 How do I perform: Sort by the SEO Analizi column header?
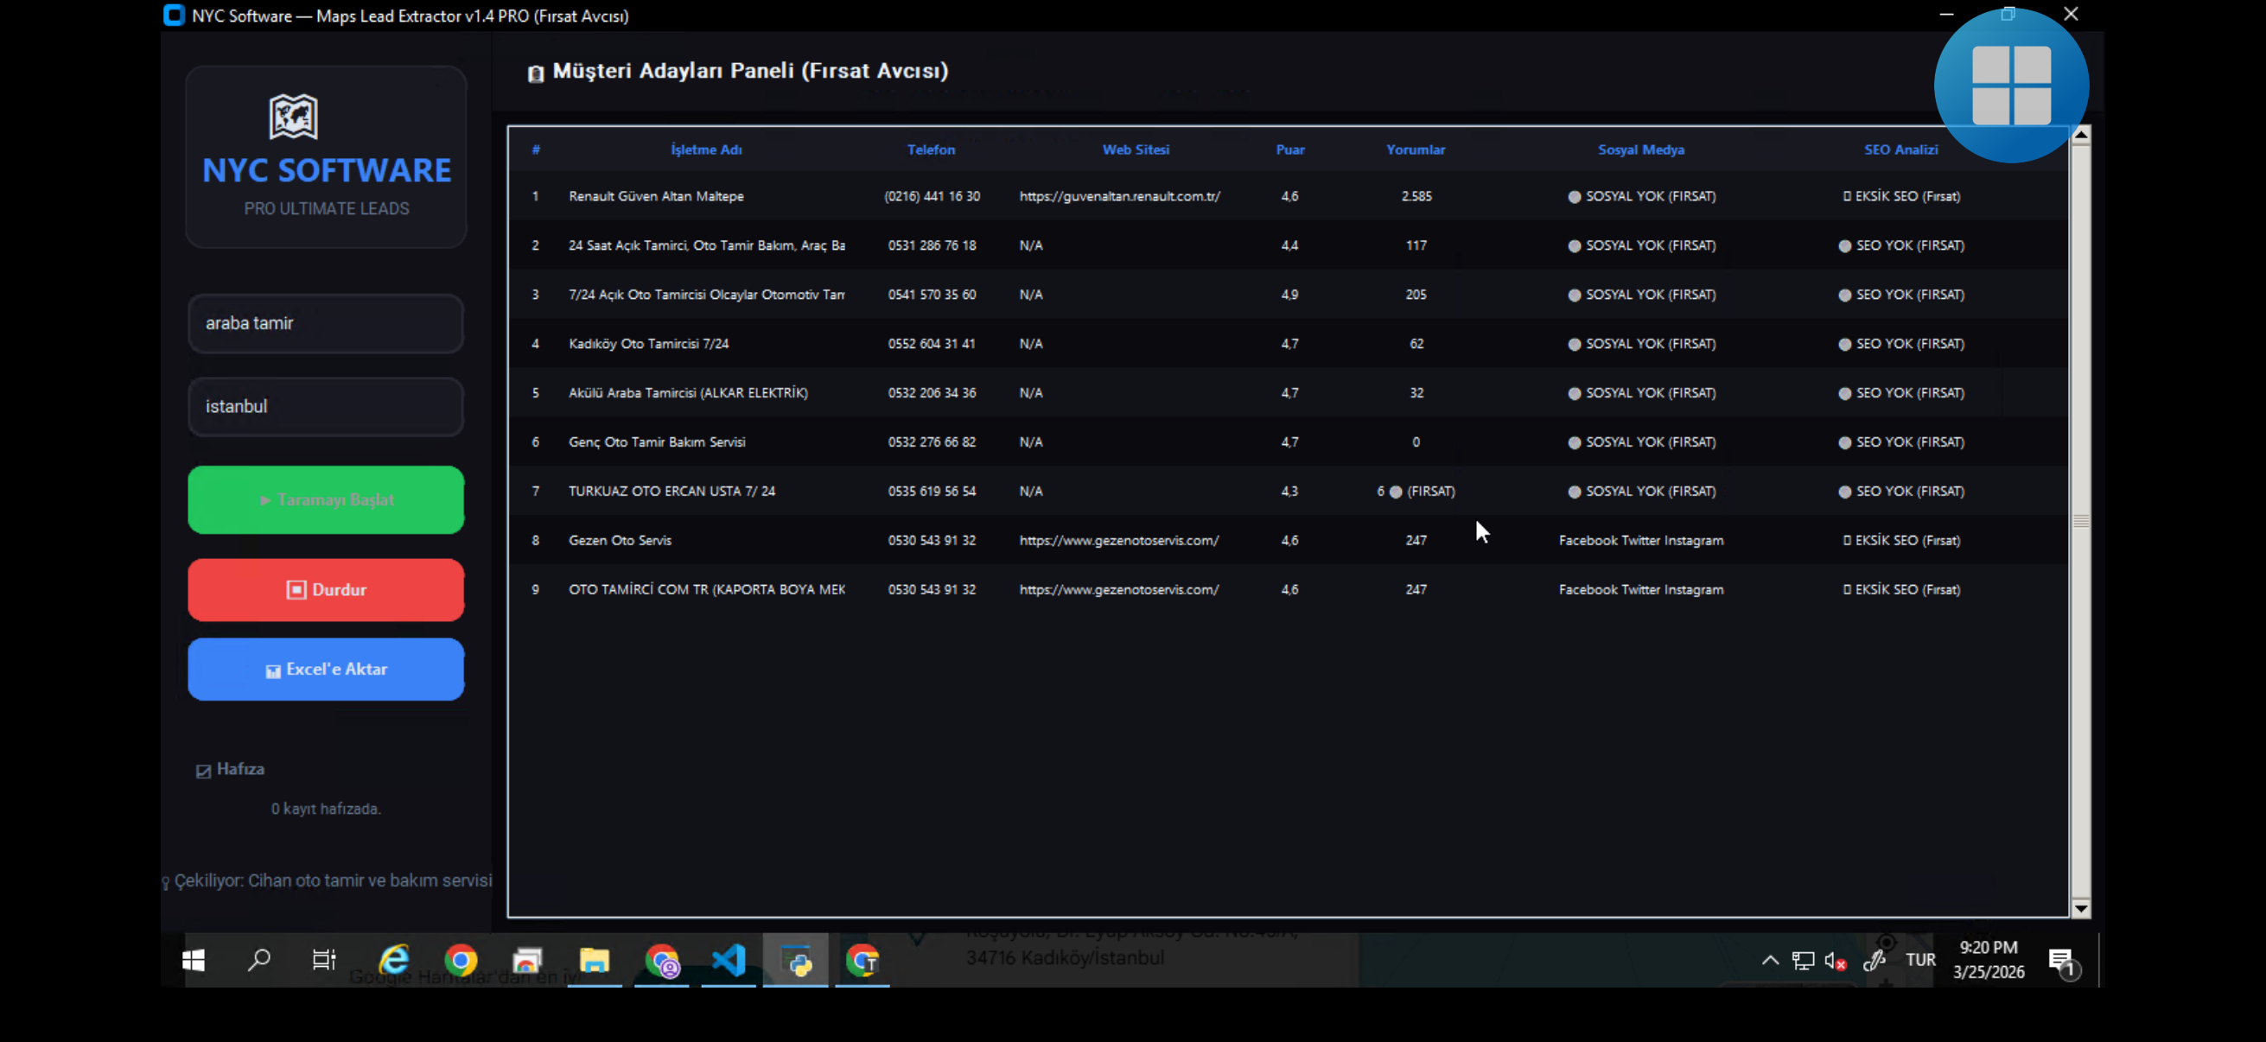1900,149
